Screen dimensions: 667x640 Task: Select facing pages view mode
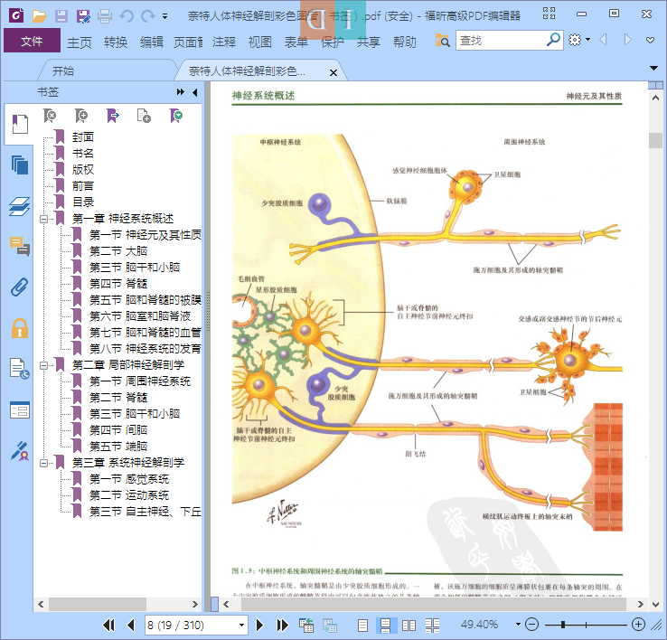(409, 626)
